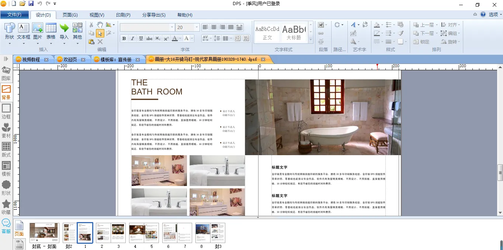Expand the font size dropdown showing 20
Viewport: 503px width, 250px height.
point(197,28)
